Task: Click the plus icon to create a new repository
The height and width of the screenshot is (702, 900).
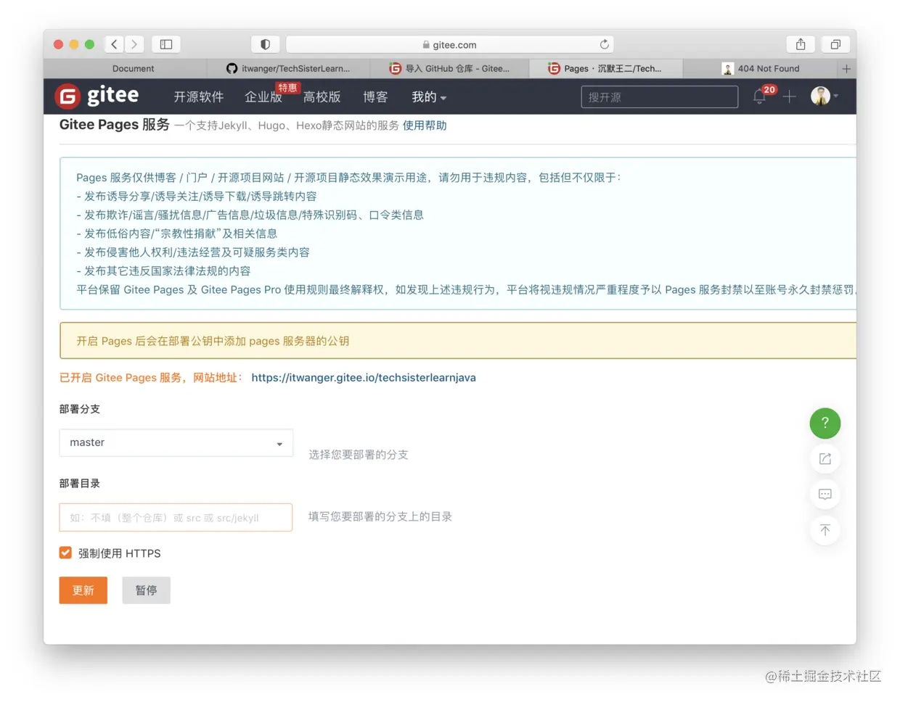Action: pos(789,96)
